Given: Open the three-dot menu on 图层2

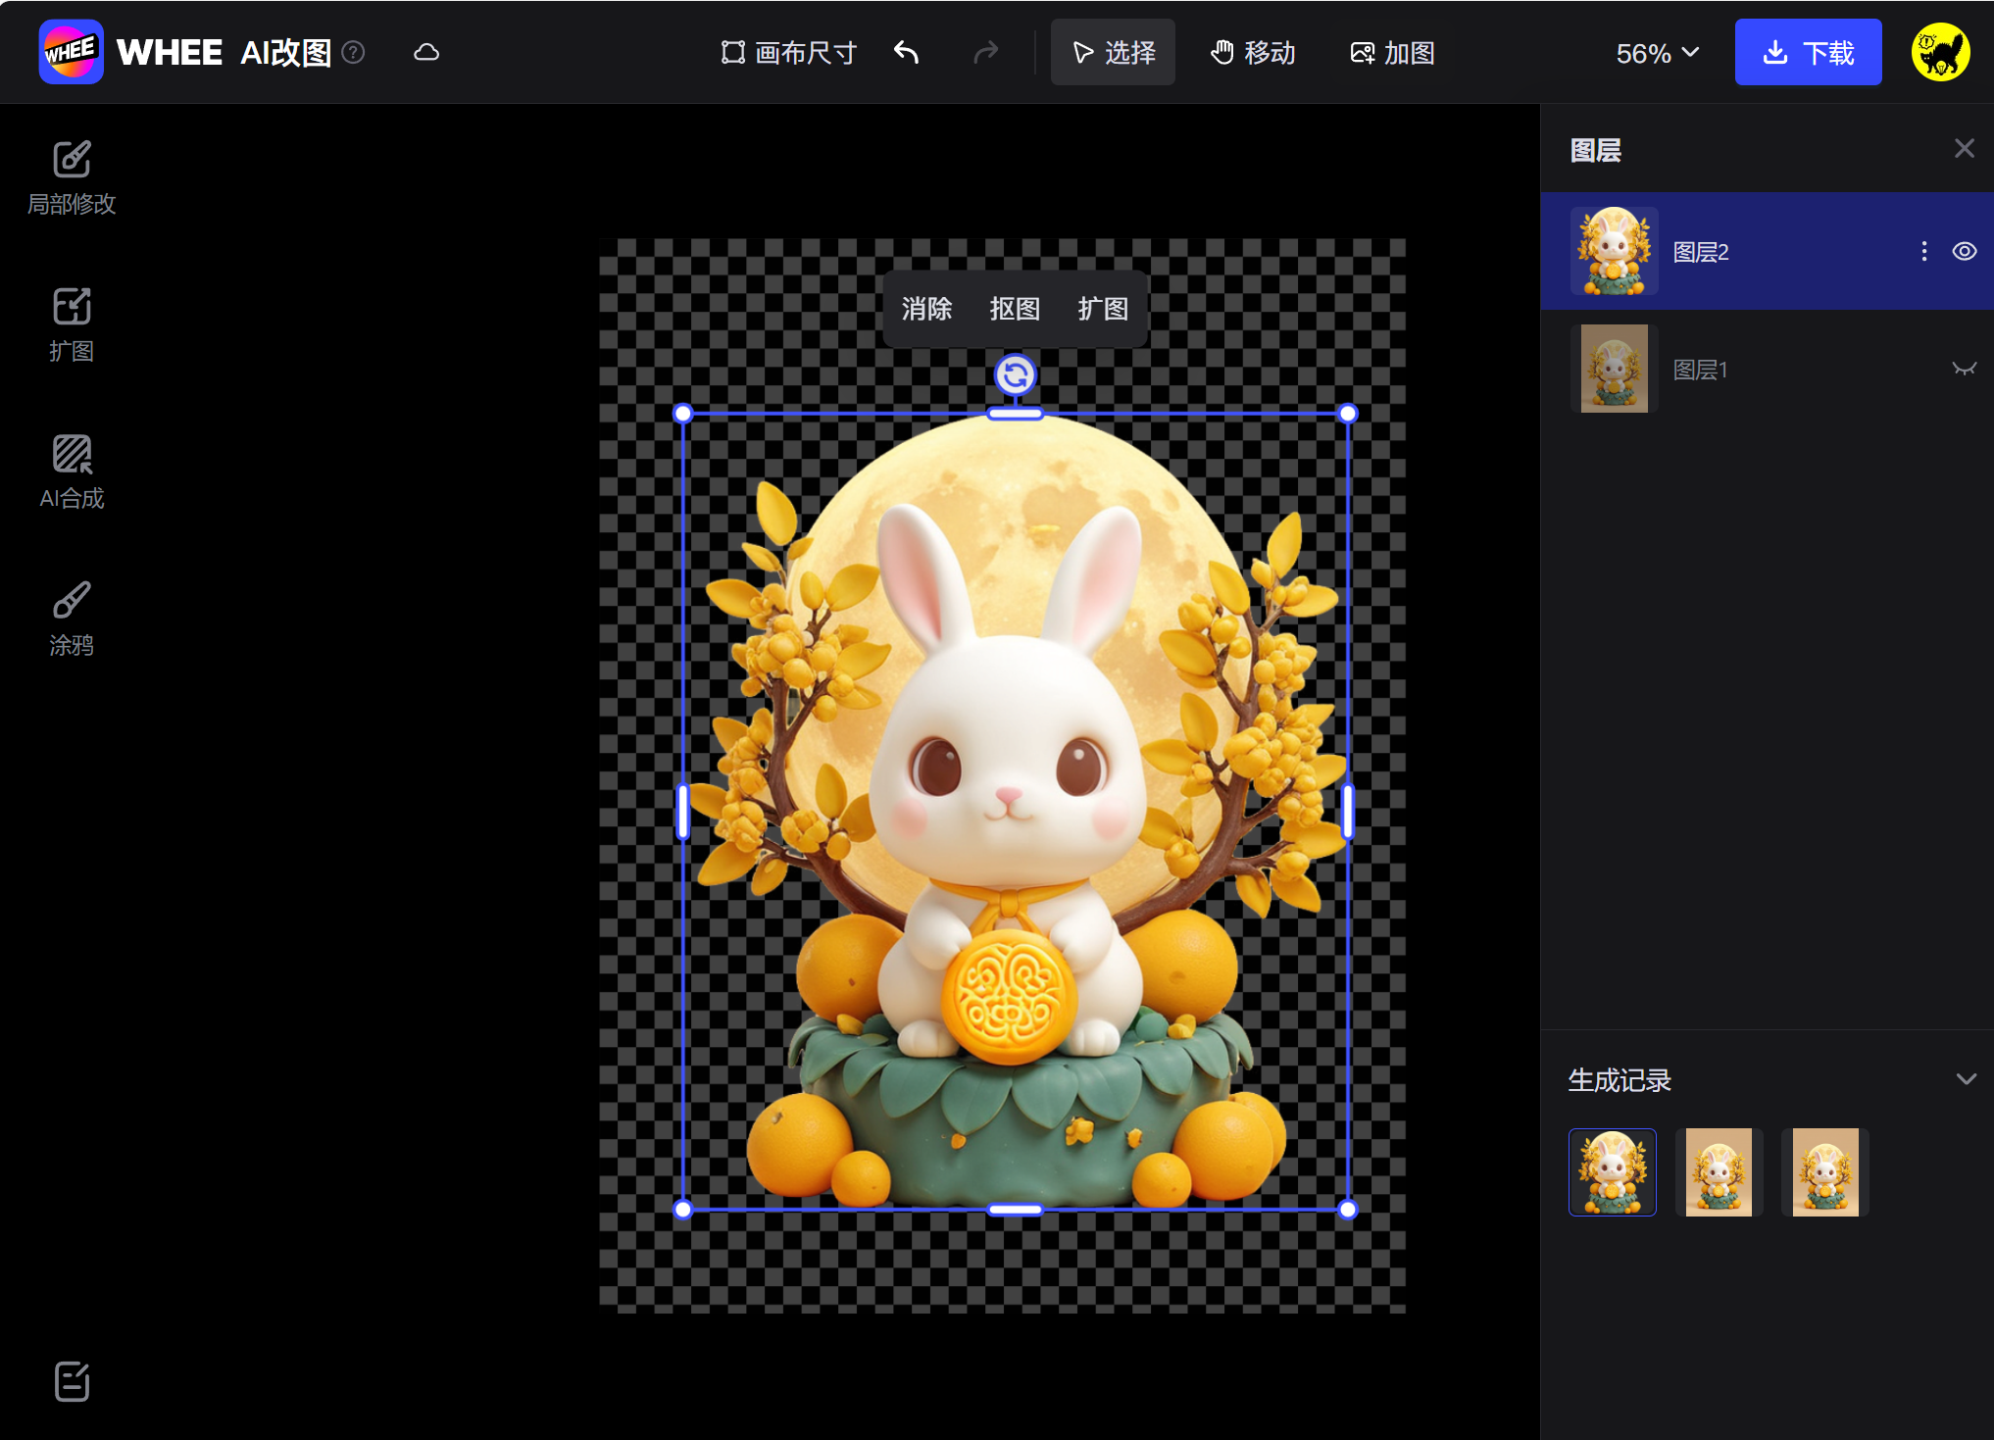Looking at the screenshot, I should pyautogui.click(x=1922, y=251).
